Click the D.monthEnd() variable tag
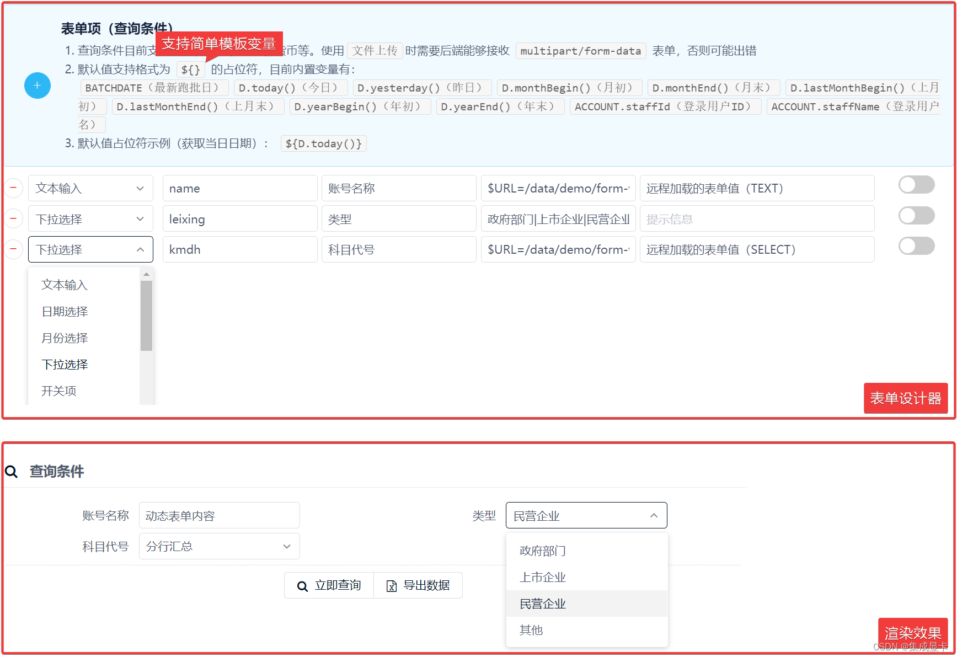 pos(714,88)
